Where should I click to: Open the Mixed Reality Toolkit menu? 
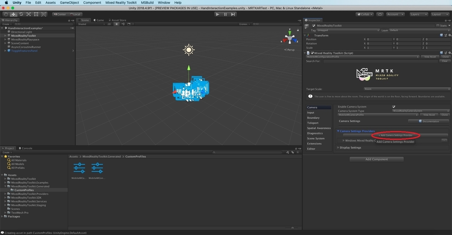[121, 3]
